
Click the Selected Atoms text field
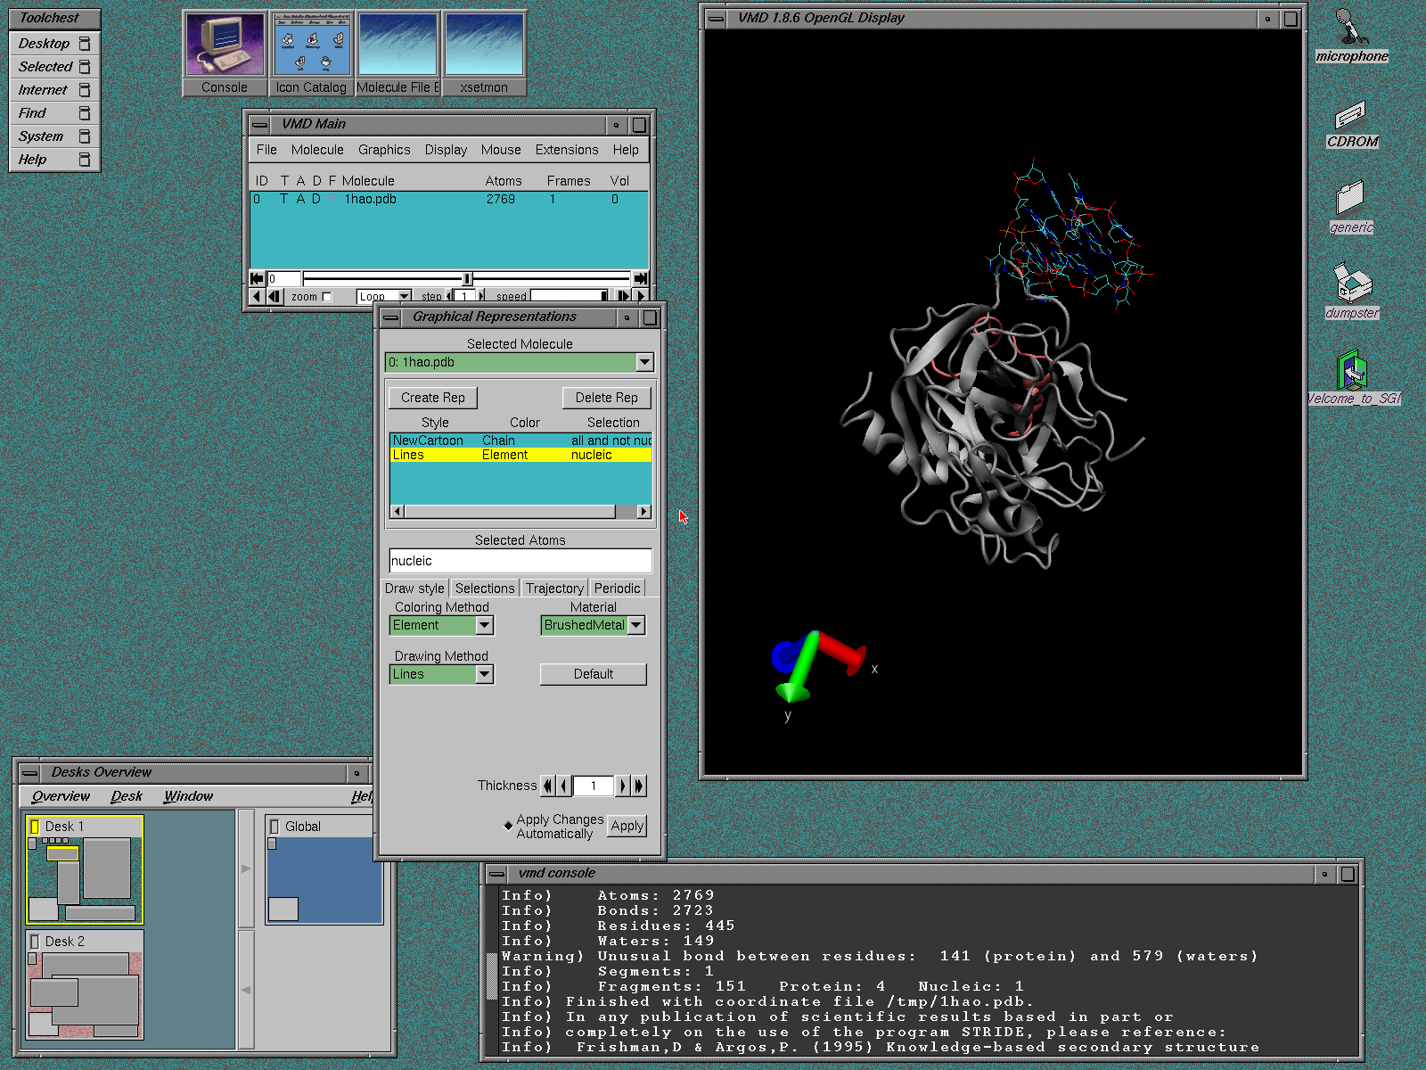click(x=520, y=561)
